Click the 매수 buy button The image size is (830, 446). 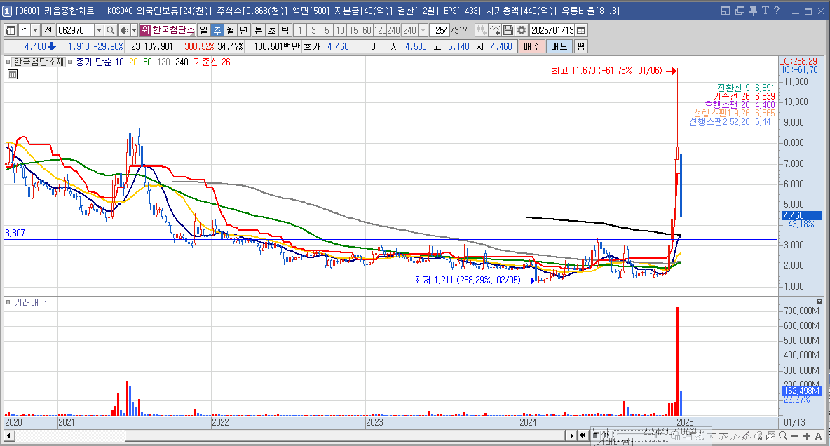pyautogui.click(x=531, y=46)
